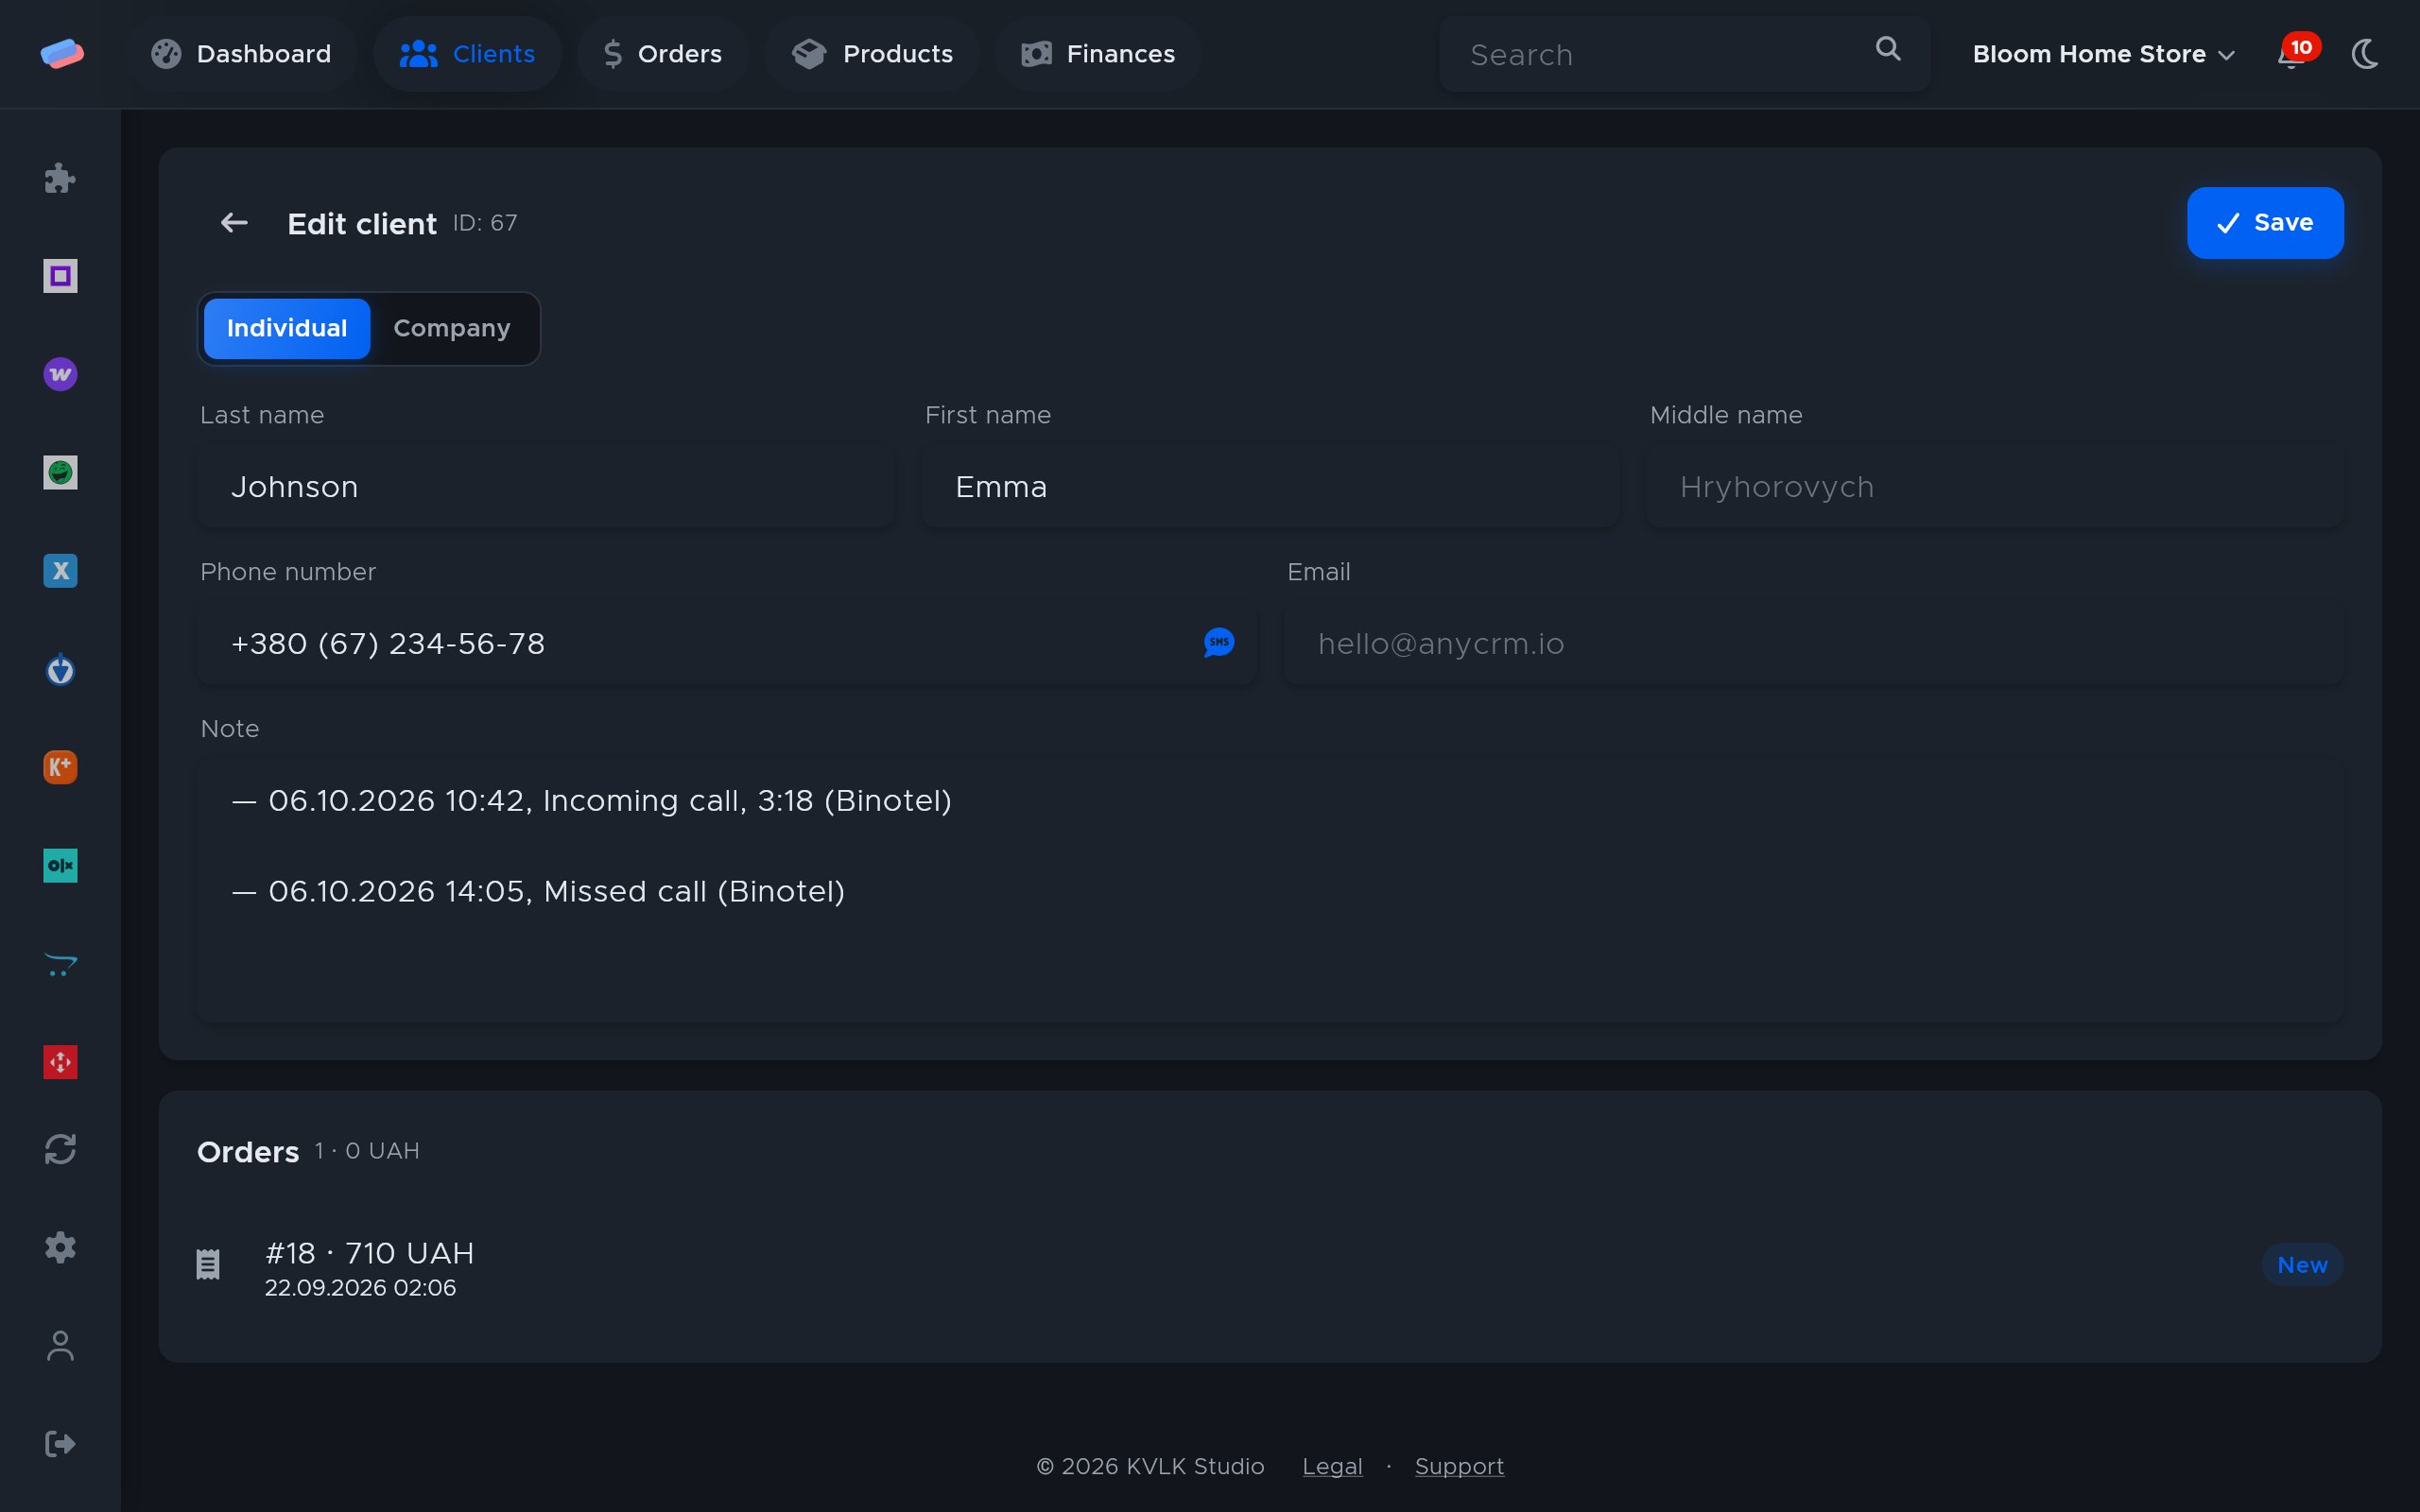Open the orange K+ integration icon

click(x=60, y=767)
